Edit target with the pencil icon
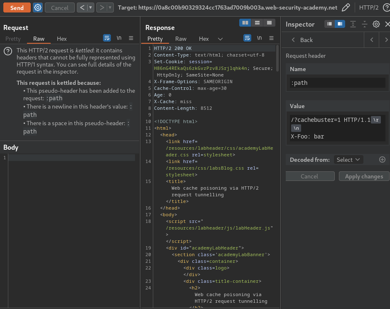This screenshot has height=309, width=390. pos(346,8)
